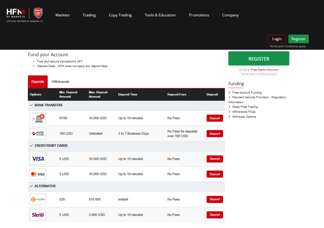Click the R100 minimum deposit cell
The width and height of the screenshot is (324, 228).
[63, 118]
